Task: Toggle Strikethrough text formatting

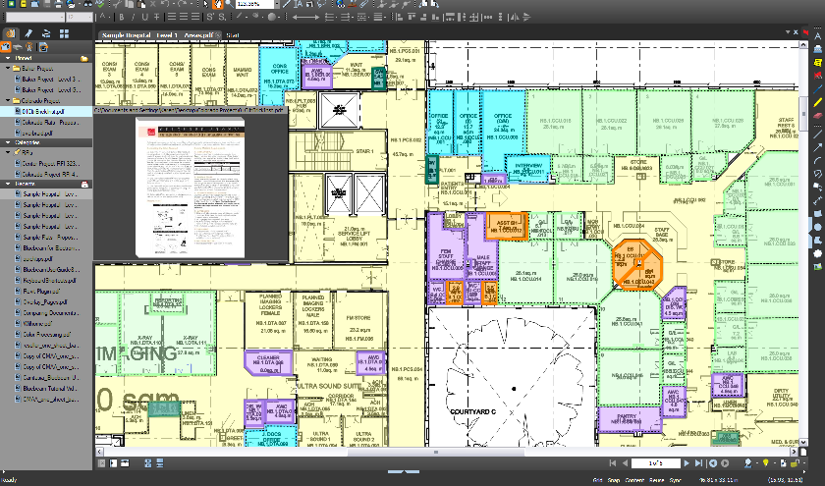Action: tap(157, 17)
